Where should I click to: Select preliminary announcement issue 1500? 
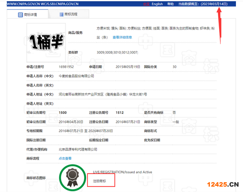[x=63, y=113]
